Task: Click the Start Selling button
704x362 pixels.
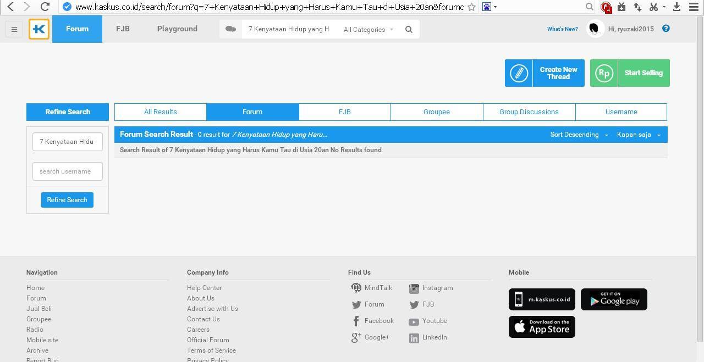Action: click(x=630, y=73)
